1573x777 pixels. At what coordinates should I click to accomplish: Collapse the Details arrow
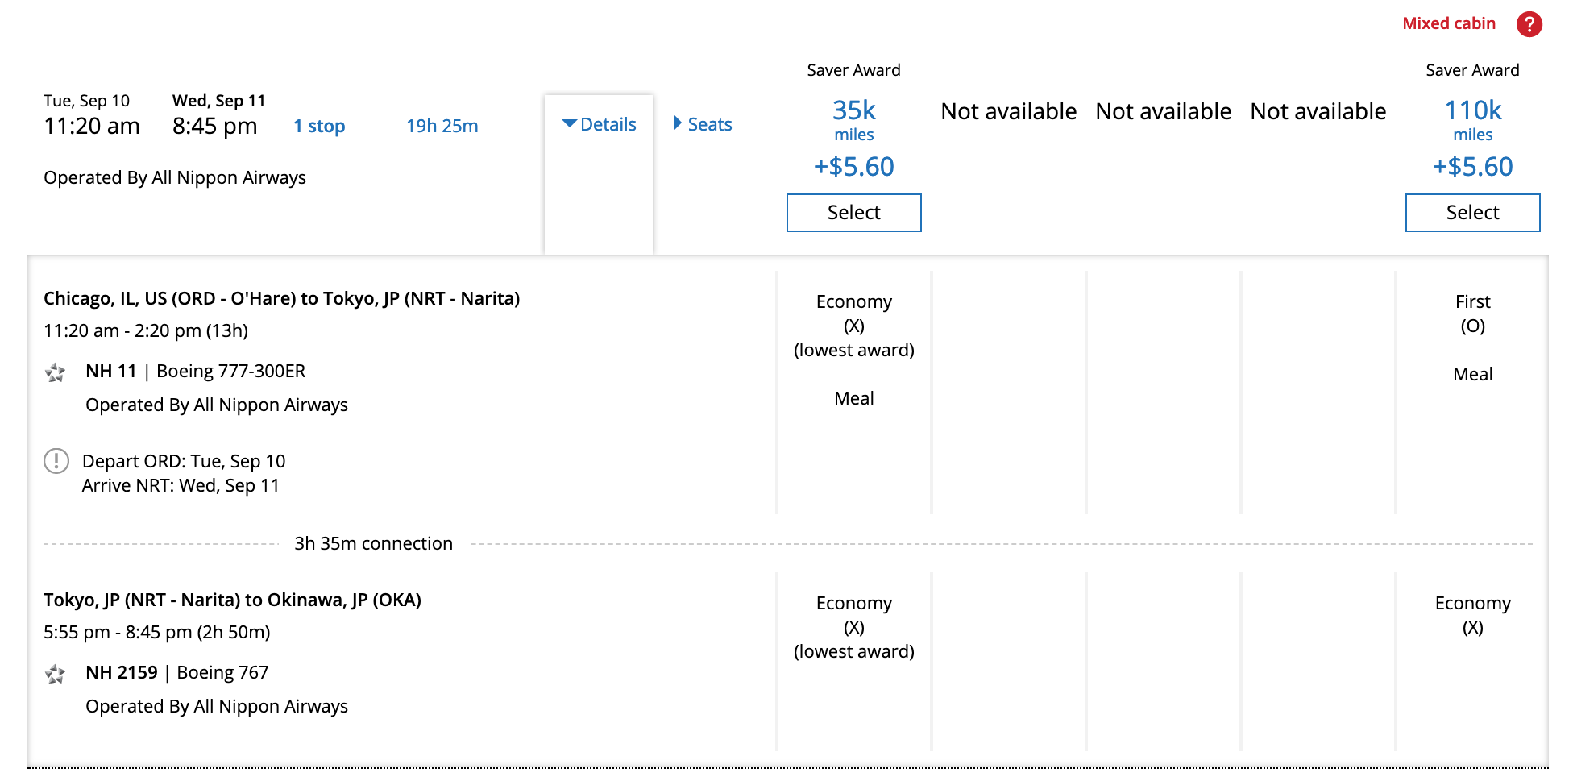click(569, 124)
